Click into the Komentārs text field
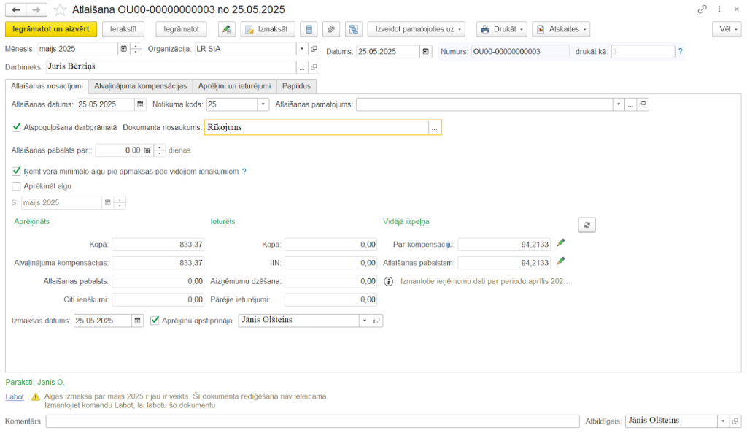The width and height of the screenshot is (747, 433). pyautogui.click(x=312, y=421)
